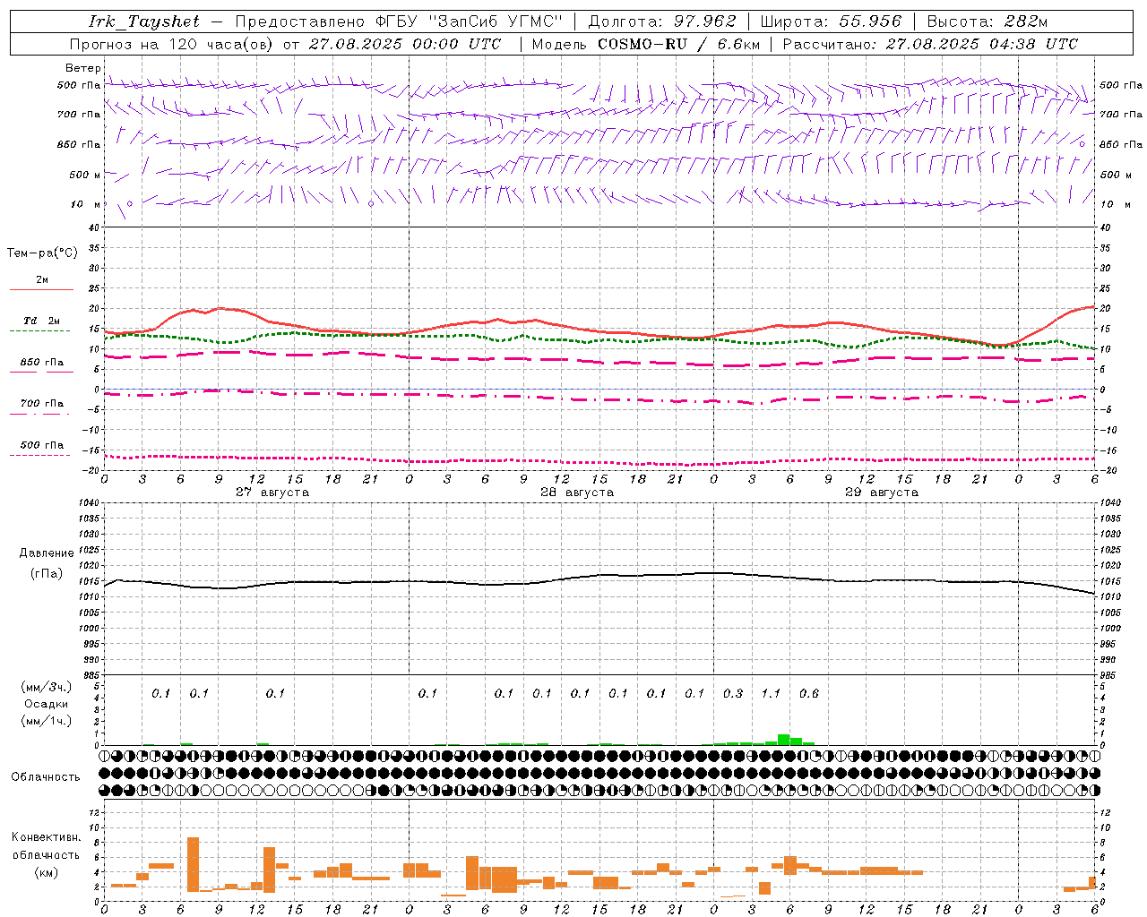Image resolution: width=1147 pixels, height=917 pixels.
Task: Click the date label 29 августа
Action: click(882, 493)
